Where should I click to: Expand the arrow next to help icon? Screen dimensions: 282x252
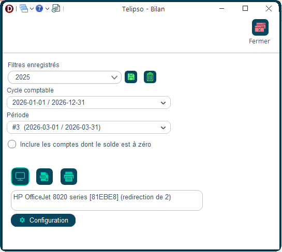click(47, 9)
